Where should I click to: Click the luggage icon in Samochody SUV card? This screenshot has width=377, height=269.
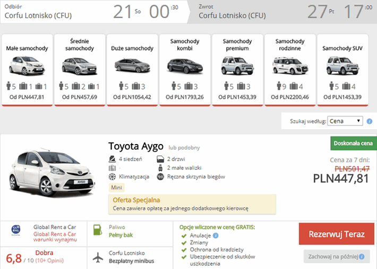point(346,86)
